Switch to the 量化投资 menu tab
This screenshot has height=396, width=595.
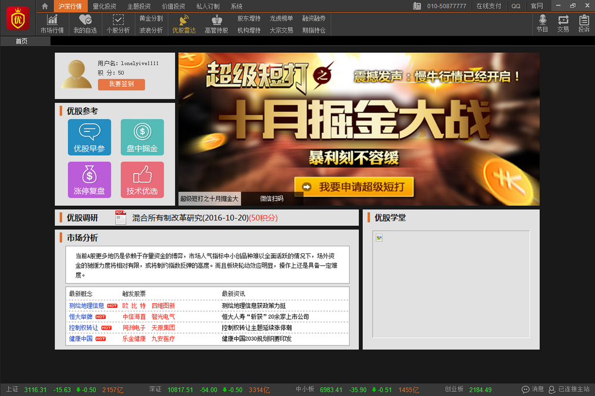(x=105, y=6)
